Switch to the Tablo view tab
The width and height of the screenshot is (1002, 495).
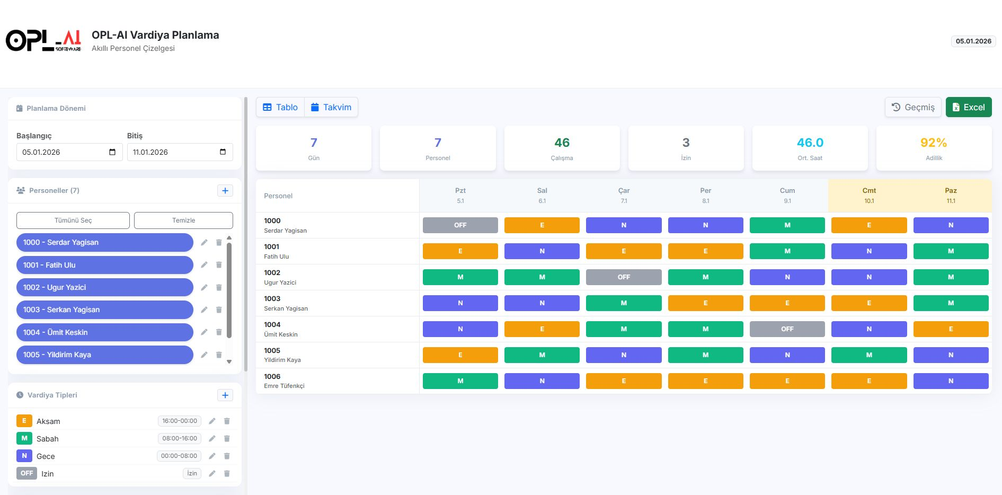tap(280, 107)
